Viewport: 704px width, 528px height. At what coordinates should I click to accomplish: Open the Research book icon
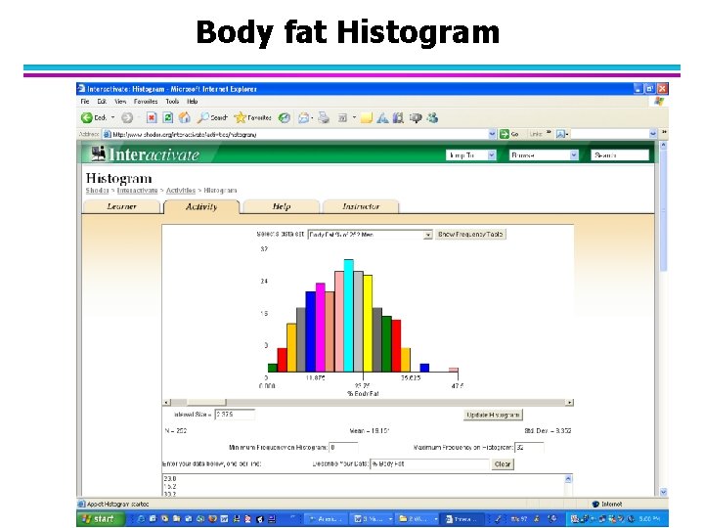point(398,118)
